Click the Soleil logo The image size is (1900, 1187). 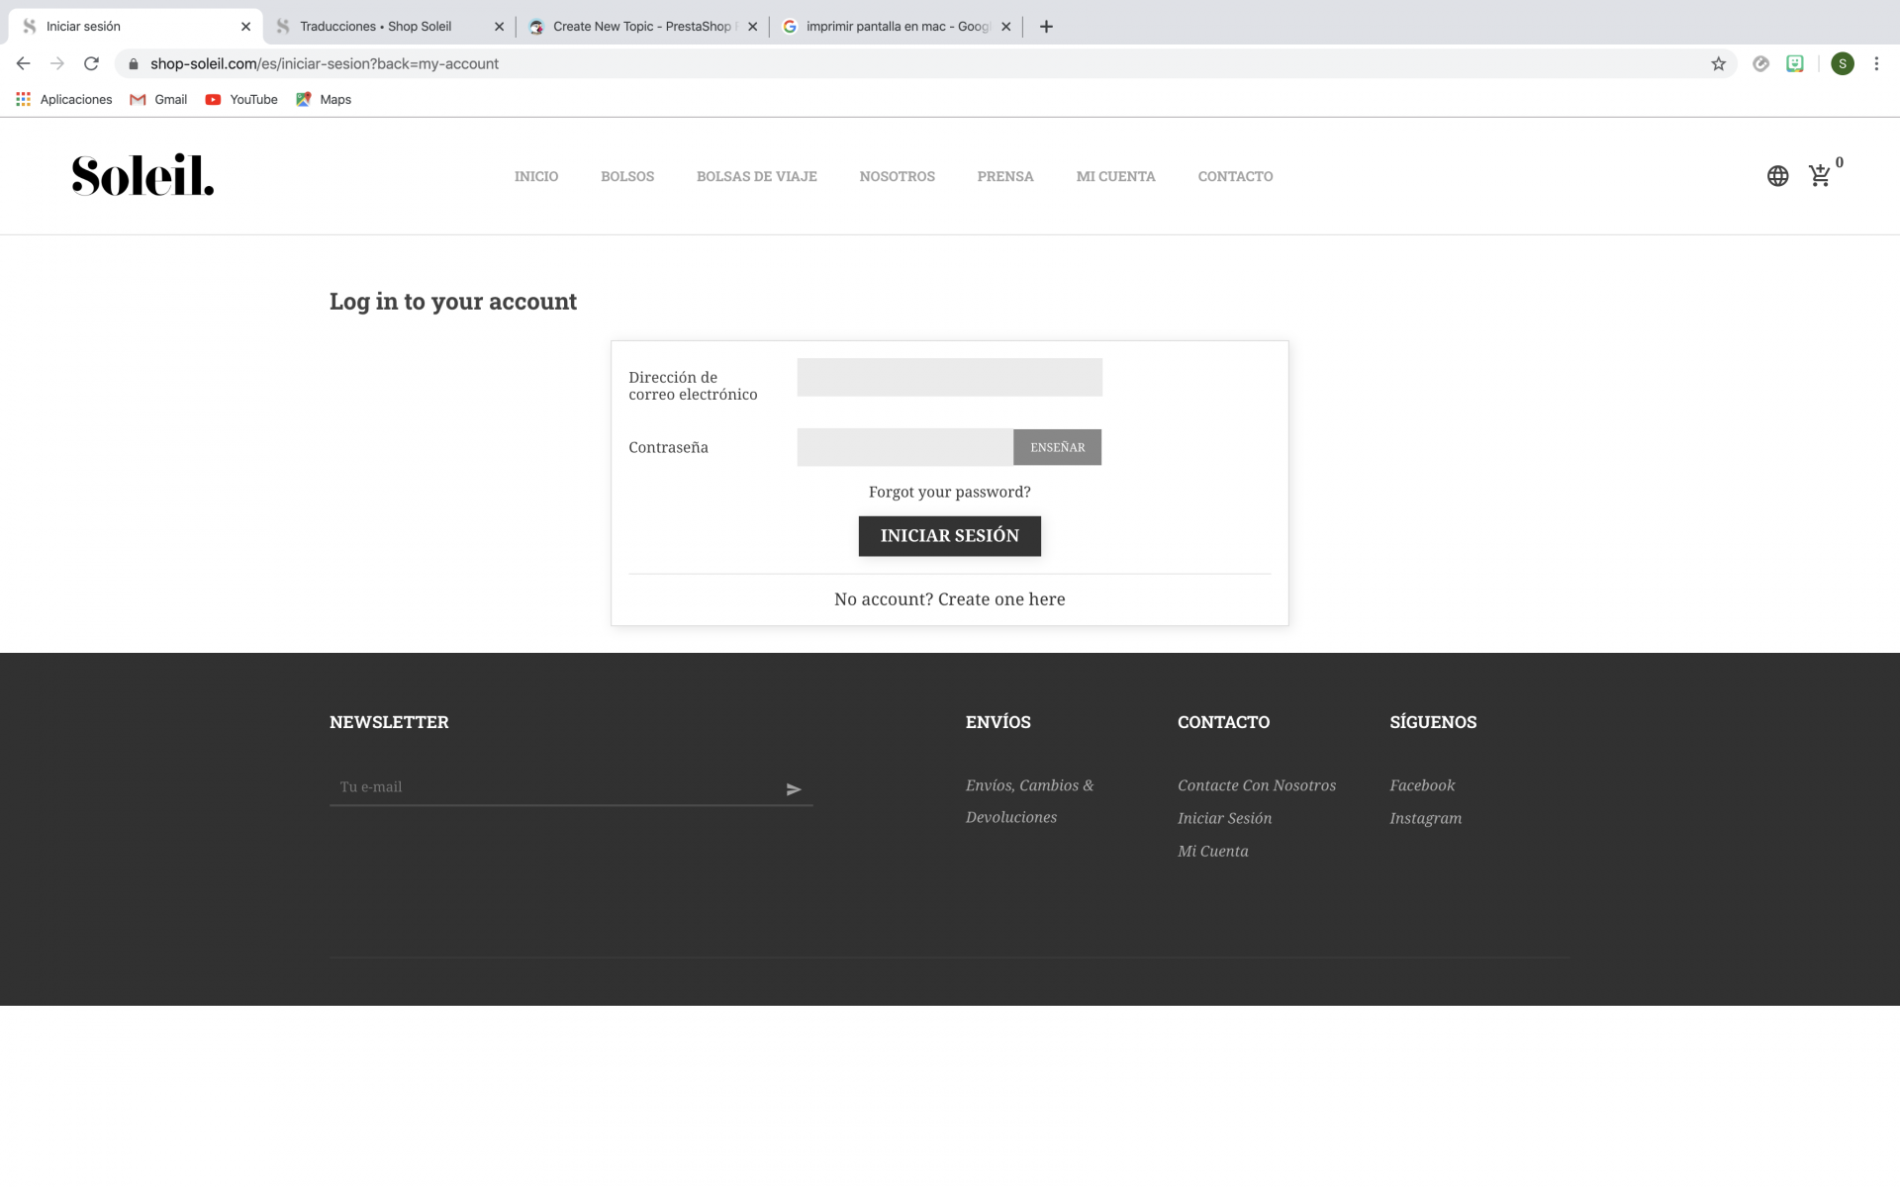tap(142, 175)
